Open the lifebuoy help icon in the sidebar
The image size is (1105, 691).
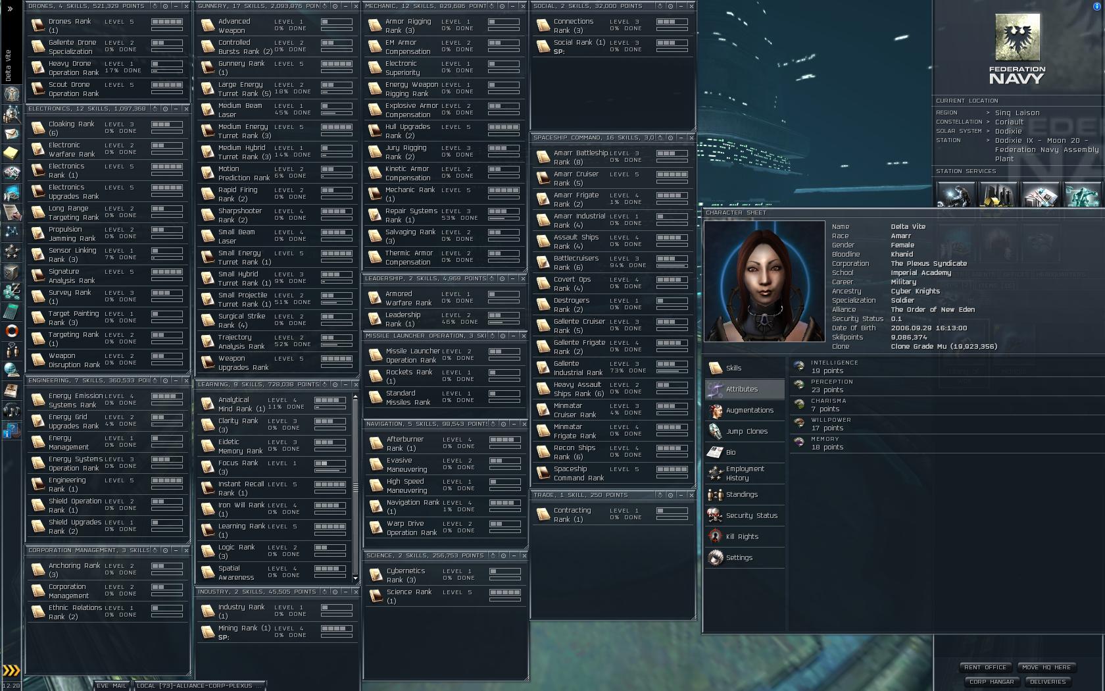(x=11, y=331)
